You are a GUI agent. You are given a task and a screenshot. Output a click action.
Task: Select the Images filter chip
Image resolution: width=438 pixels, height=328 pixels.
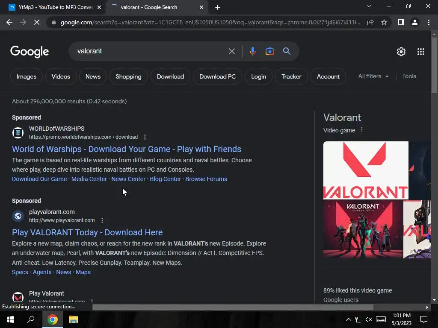(x=26, y=76)
